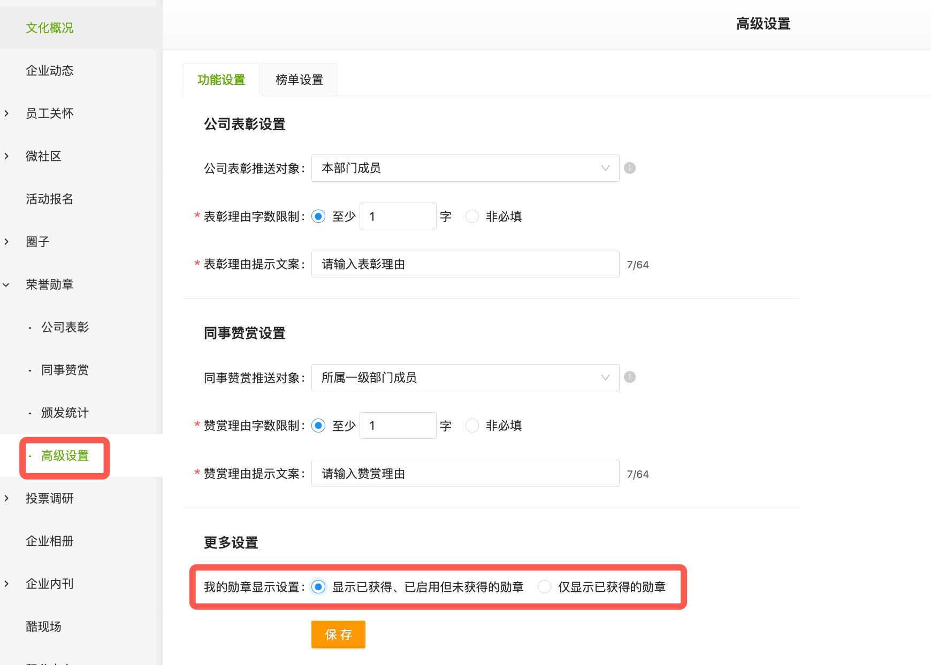This screenshot has height=665, width=931.
Task: Click info icon beside 同事赞赏推送对象 dropdown
Action: 630,377
